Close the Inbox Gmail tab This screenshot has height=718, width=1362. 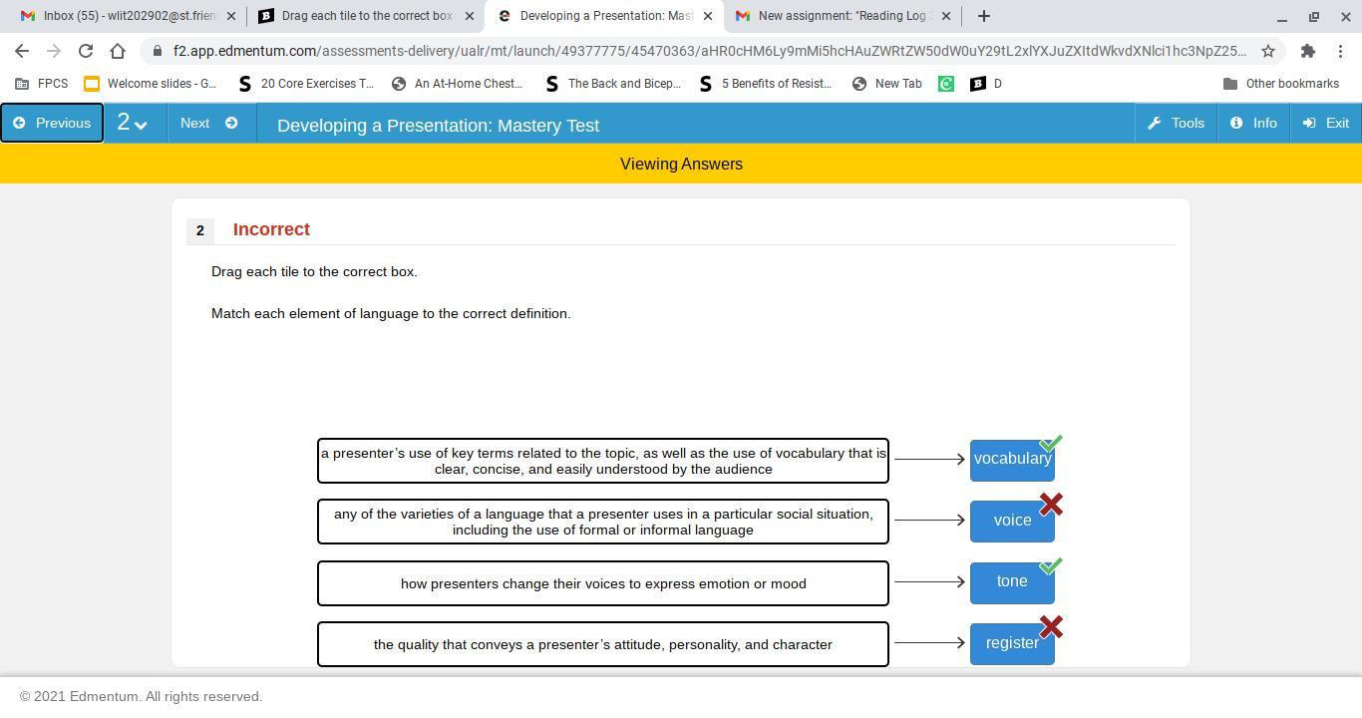231,16
